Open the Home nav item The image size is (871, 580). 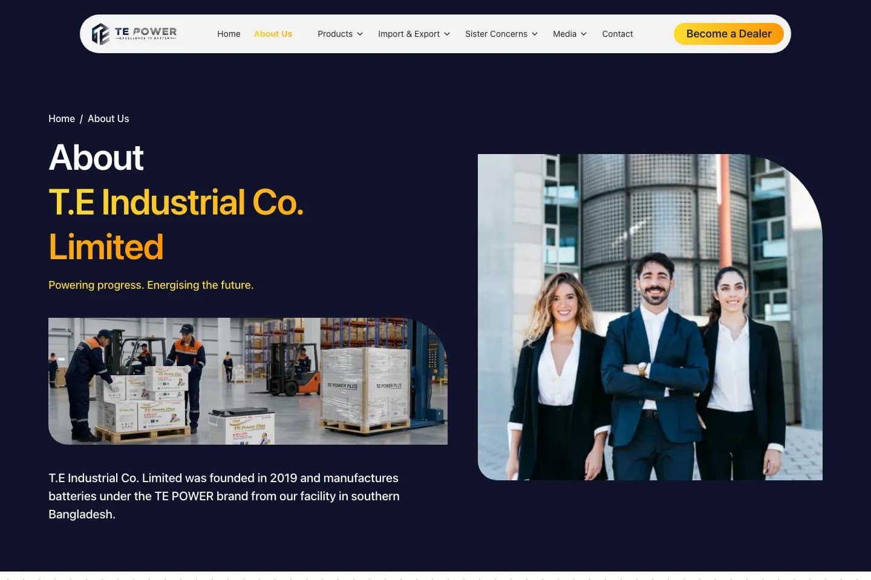click(x=229, y=34)
